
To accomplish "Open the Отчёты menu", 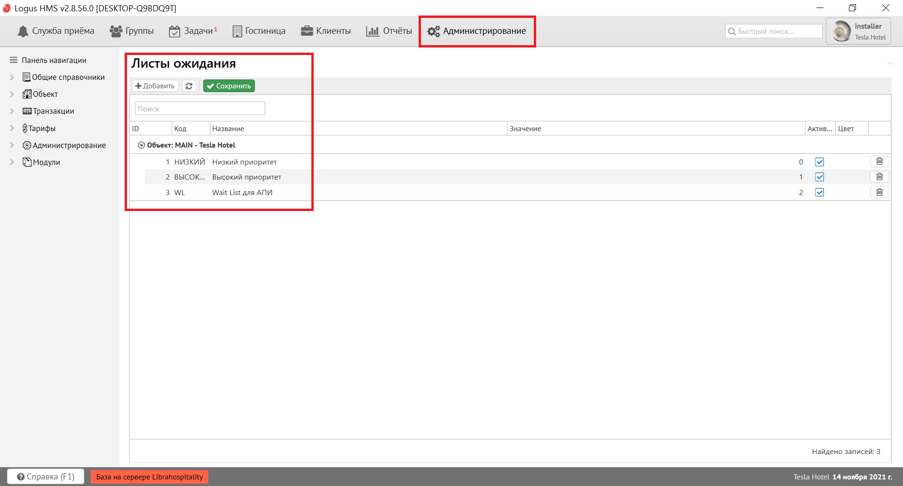I will point(389,31).
